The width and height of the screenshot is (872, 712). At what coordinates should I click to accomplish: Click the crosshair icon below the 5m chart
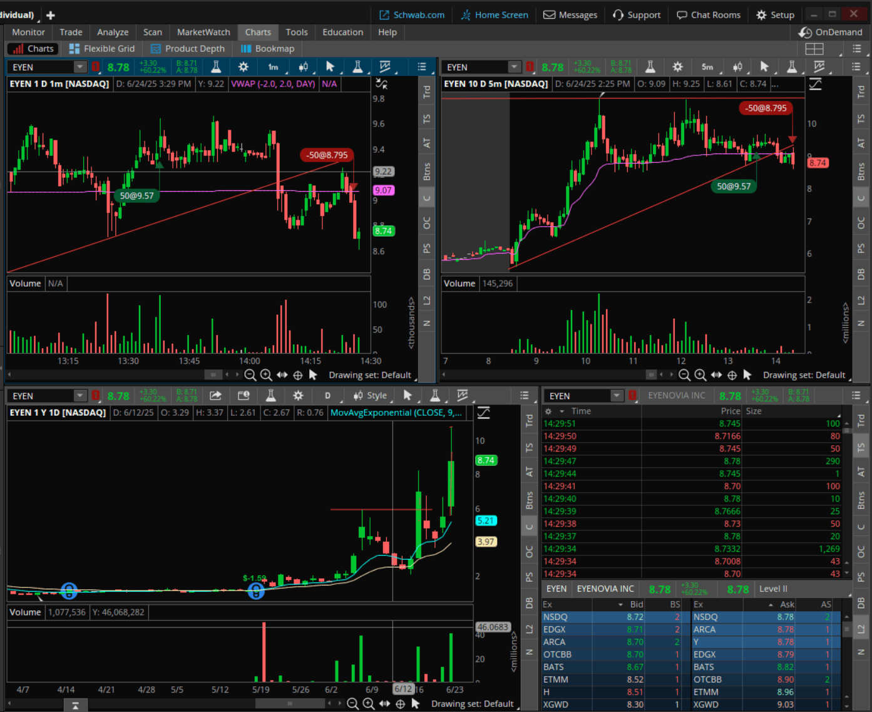732,375
